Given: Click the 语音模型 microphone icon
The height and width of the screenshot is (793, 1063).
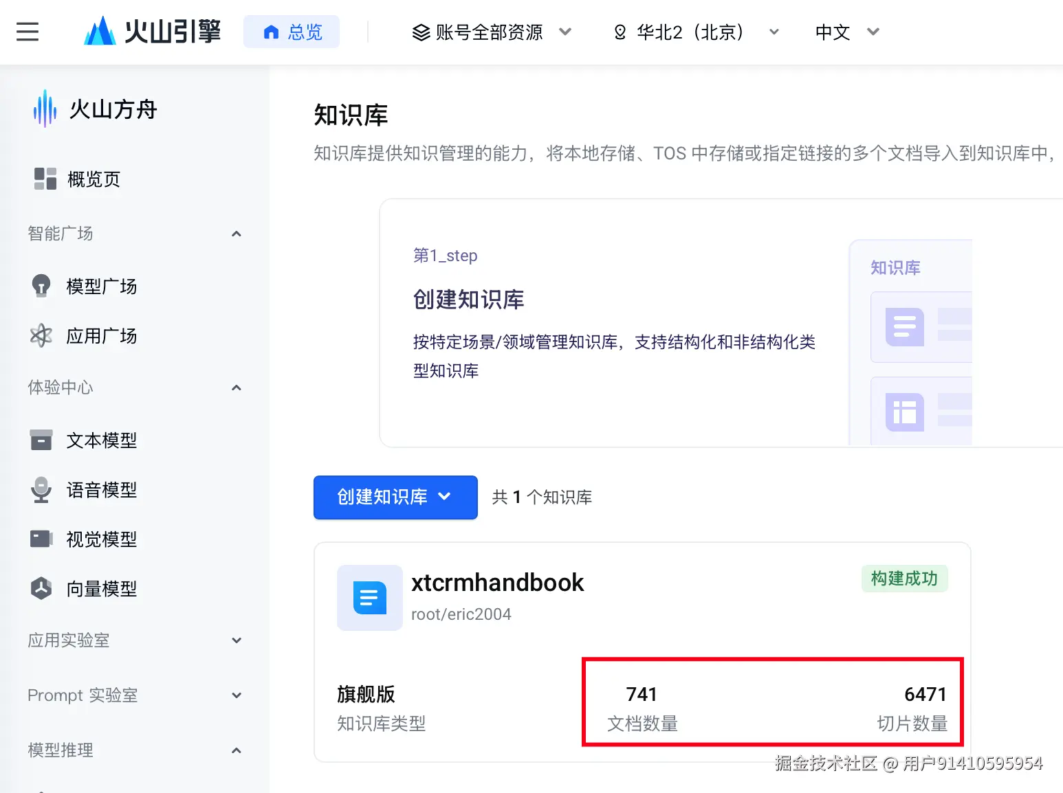Looking at the screenshot, I should tap(41, 489).
